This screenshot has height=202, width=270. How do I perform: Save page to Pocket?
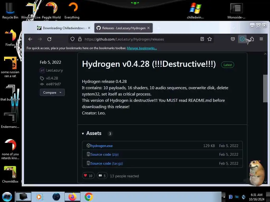click(233, 39)
